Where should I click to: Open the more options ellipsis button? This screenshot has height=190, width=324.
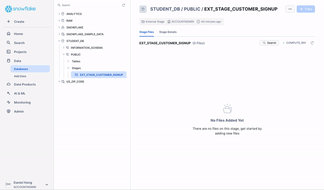tap(290, 9)
